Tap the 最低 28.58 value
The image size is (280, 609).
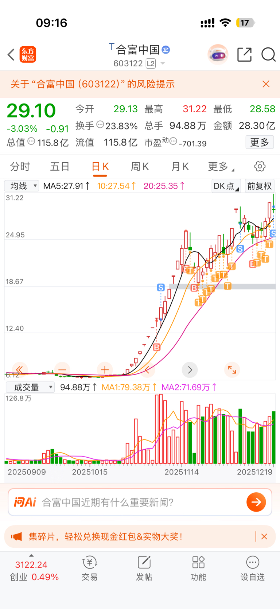pyautogui.click(x=262, y=109)
